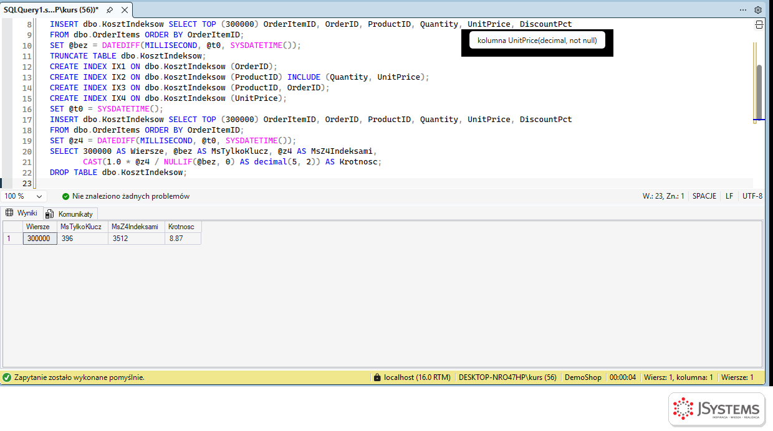
Task: Click the split editor icon
Action: (759, 25)
